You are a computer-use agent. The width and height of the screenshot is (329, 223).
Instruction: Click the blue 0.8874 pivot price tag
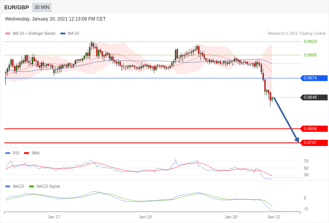coord(314,78)
